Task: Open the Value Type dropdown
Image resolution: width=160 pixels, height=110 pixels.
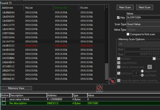Action: coord(143,30)
